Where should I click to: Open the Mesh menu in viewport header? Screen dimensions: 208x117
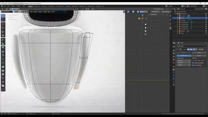[x=35, y=12]
